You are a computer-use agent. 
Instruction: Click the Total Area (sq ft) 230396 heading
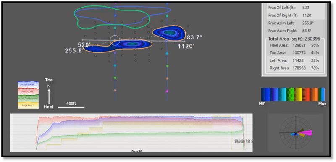294,39
